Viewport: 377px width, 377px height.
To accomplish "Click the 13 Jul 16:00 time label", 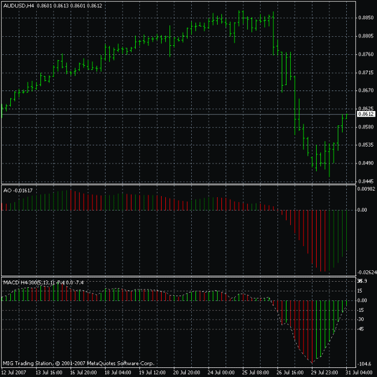I will 49,373.
